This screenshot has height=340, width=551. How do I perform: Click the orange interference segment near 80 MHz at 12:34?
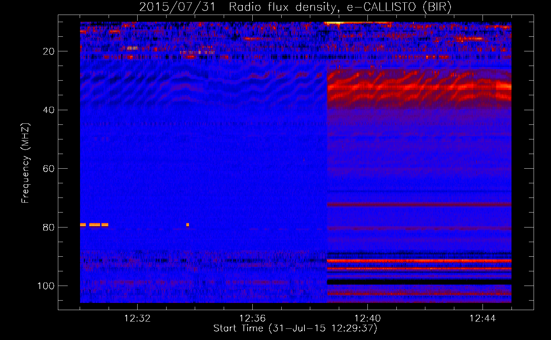(188, 225)
